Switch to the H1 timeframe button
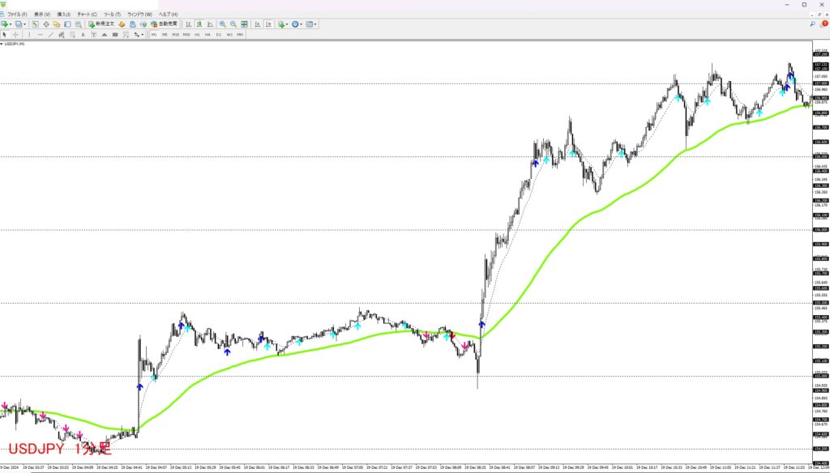 click(x=197, y=35)
